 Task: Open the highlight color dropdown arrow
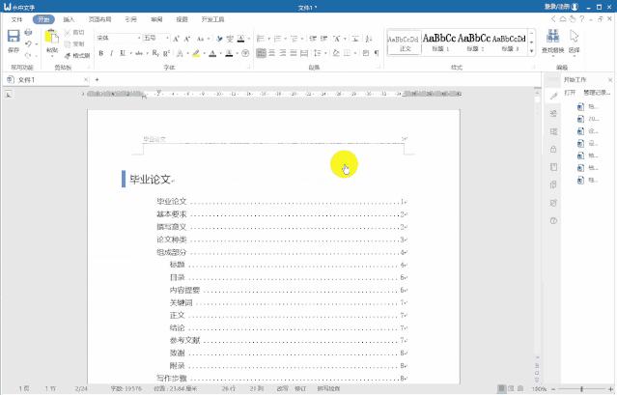(205, 53)
